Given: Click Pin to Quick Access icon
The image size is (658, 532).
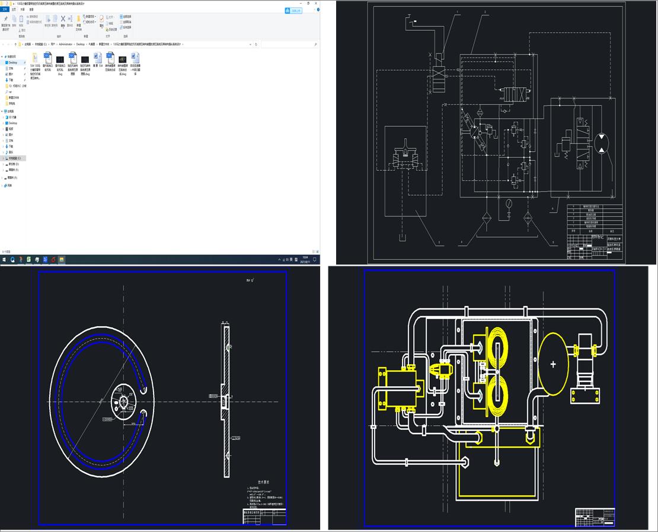Looking at the screenshot, I should (x=5, y=19).
